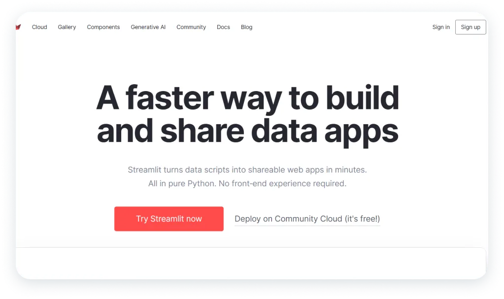Open the Generative AI page
This screenshot has width=504, height=299.
click(148, 27)
